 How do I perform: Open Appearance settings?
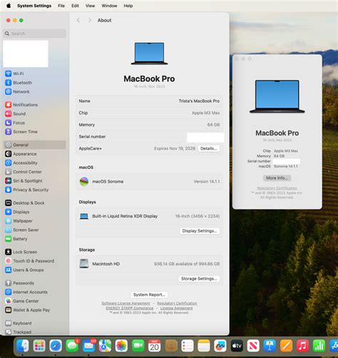[21, 154]
